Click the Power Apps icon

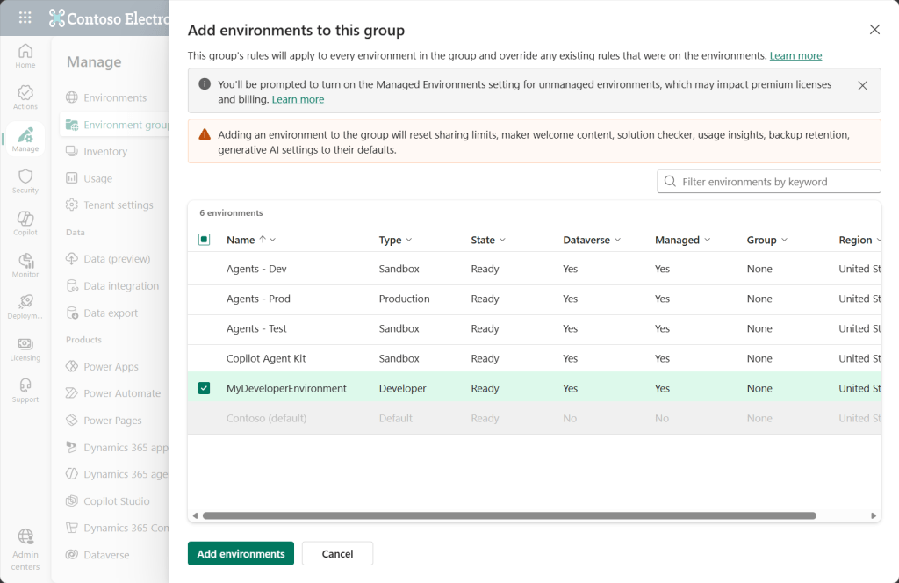72,366
